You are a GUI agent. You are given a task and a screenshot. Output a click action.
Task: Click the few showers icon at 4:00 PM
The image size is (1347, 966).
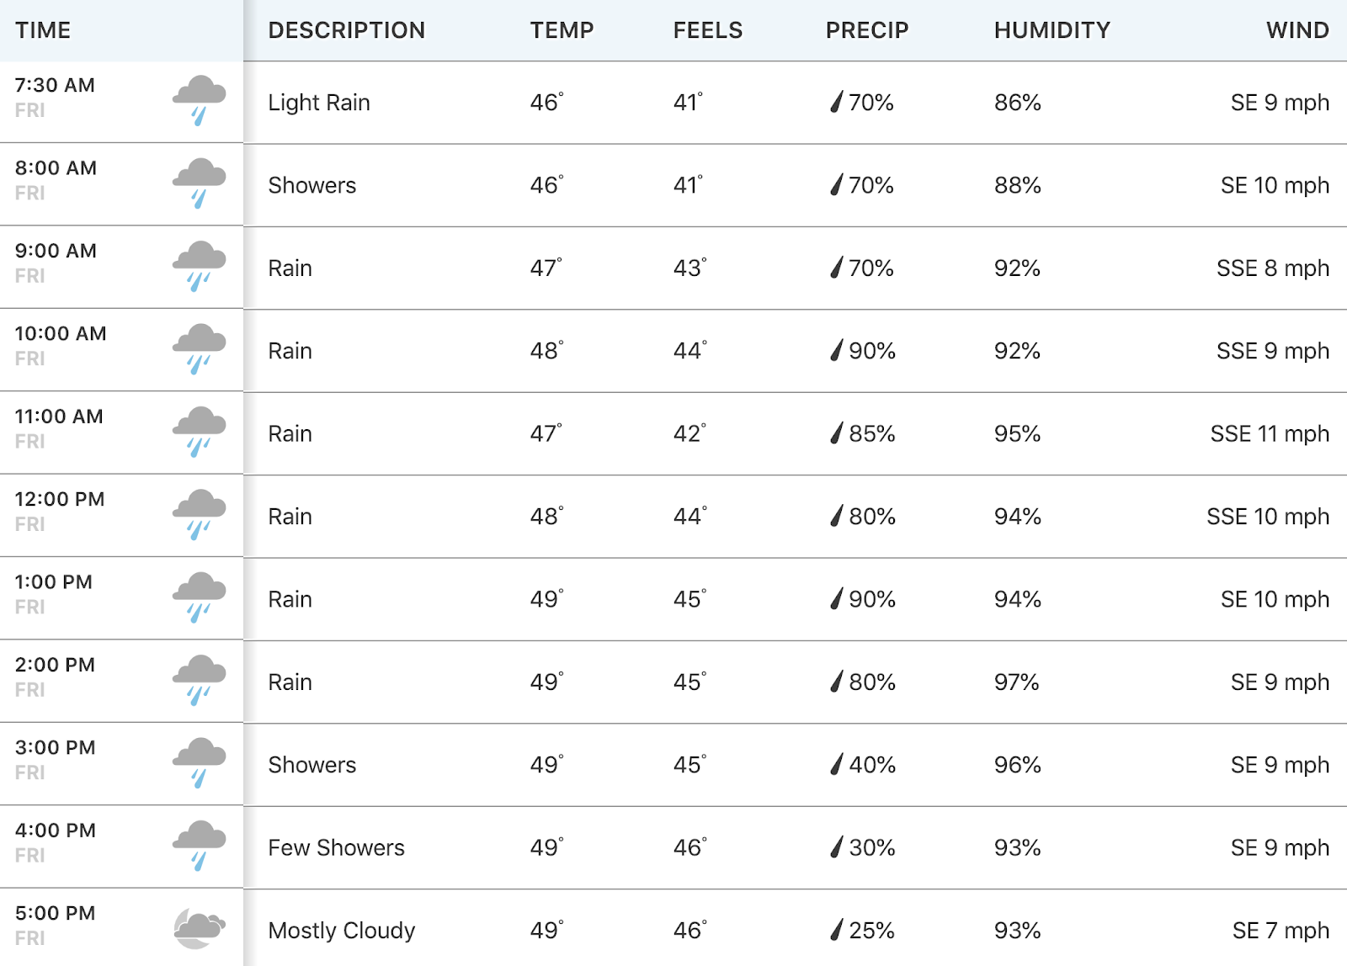[200, 846]
